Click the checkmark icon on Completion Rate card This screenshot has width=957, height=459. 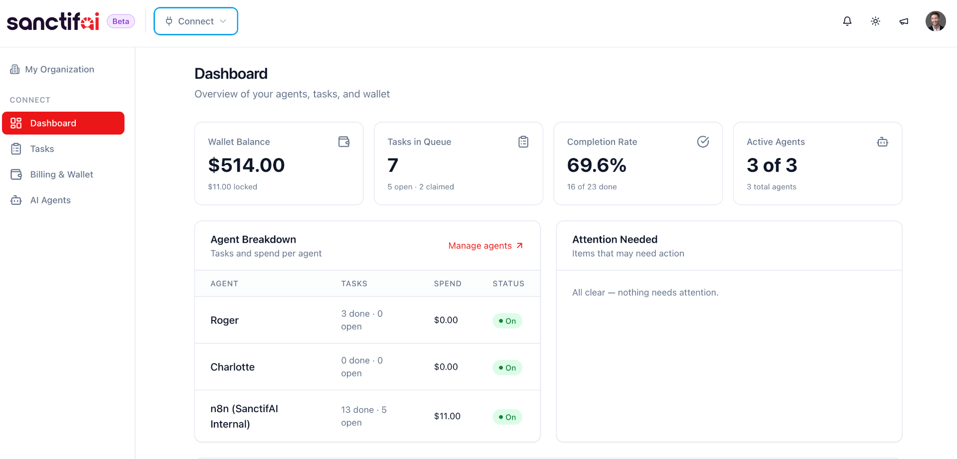(x=703, y=142)
